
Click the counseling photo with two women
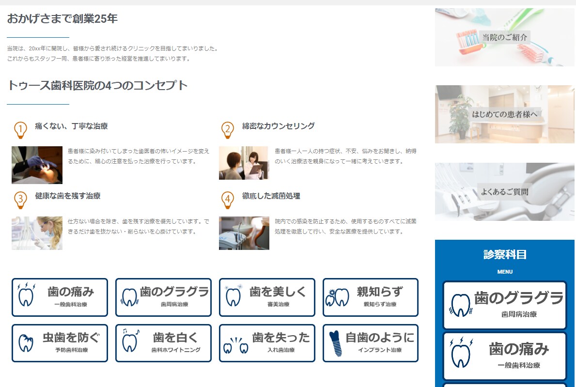pos(244,163)
